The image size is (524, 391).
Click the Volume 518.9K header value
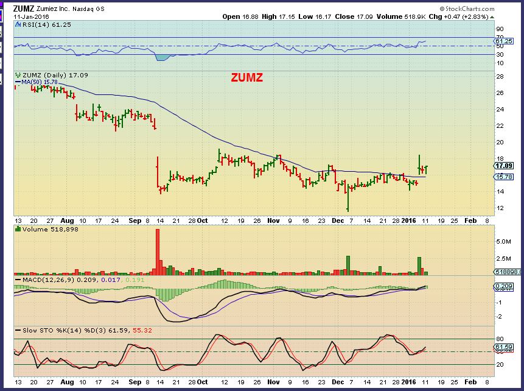(x=401, y=16)
